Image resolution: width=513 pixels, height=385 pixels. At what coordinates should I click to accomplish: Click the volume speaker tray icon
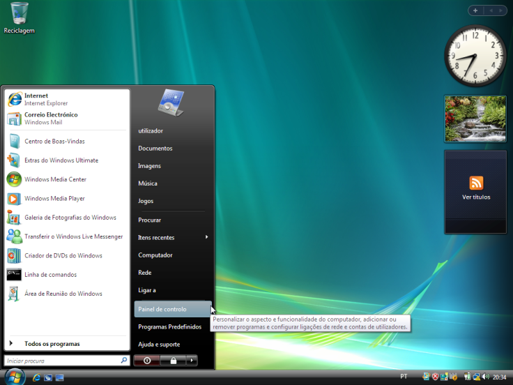(x=486, y=377)
